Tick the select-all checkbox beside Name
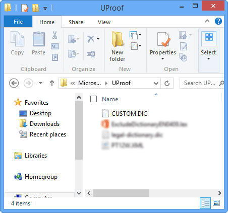The width and height of the screenshot is (228, 213). [93, 99]
